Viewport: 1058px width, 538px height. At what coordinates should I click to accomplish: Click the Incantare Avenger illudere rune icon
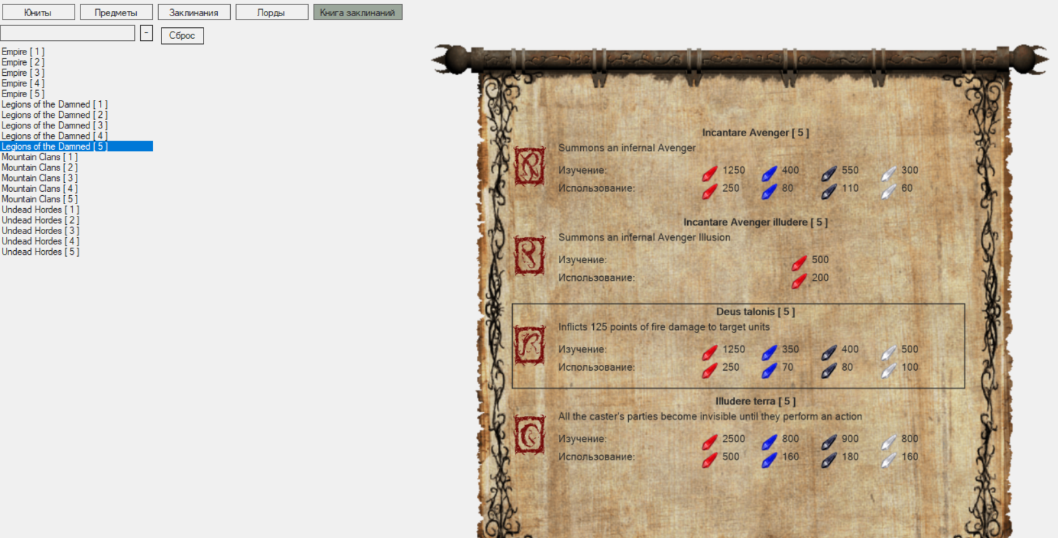point(530,255)
